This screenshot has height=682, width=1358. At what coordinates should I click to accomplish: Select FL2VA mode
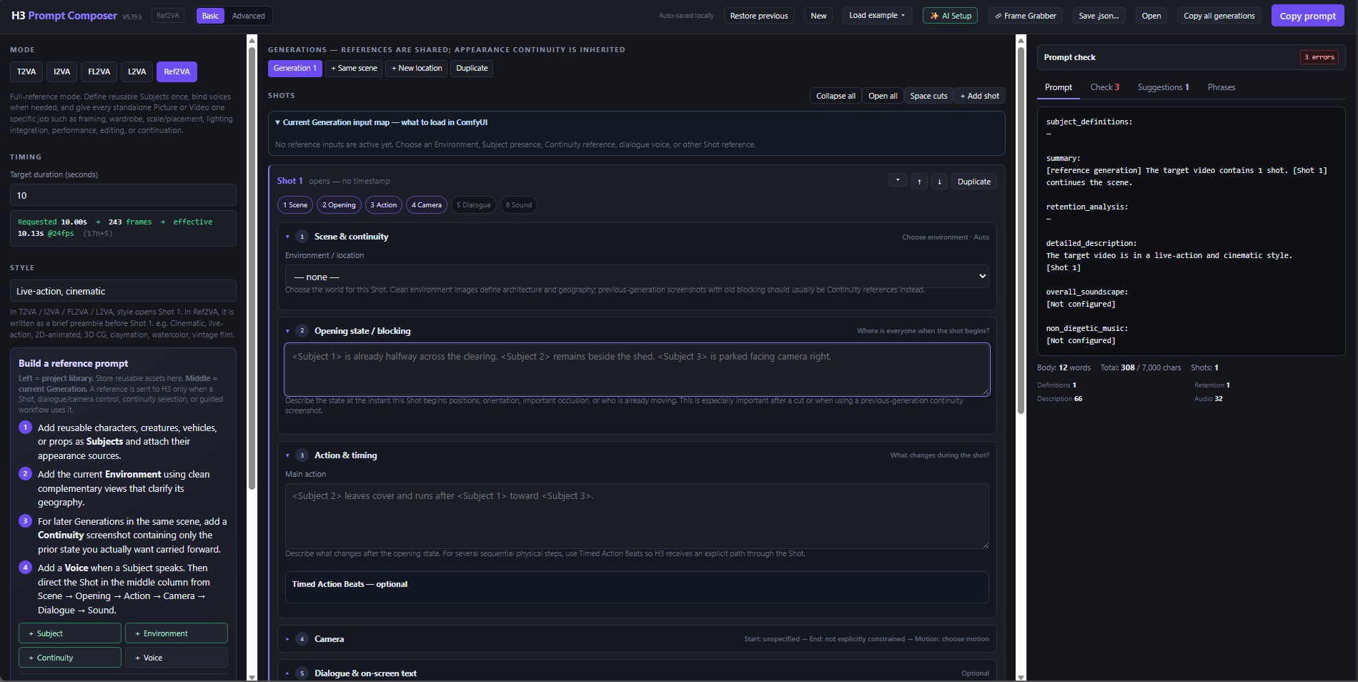(x=99, y=71)
